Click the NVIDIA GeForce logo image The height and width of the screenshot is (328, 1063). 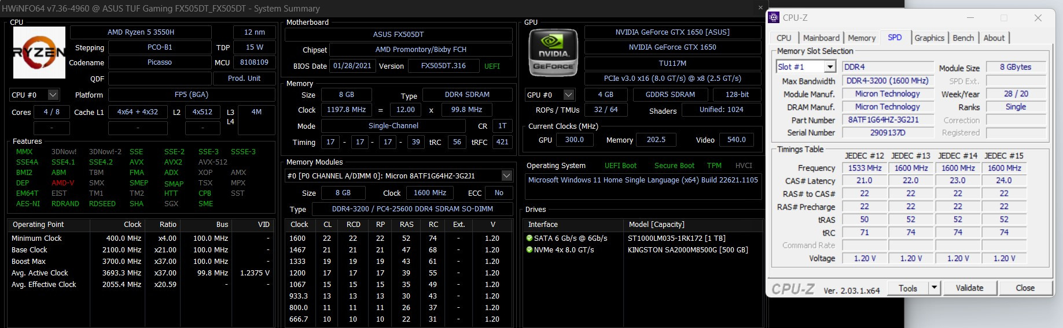[x=553, y=53]
